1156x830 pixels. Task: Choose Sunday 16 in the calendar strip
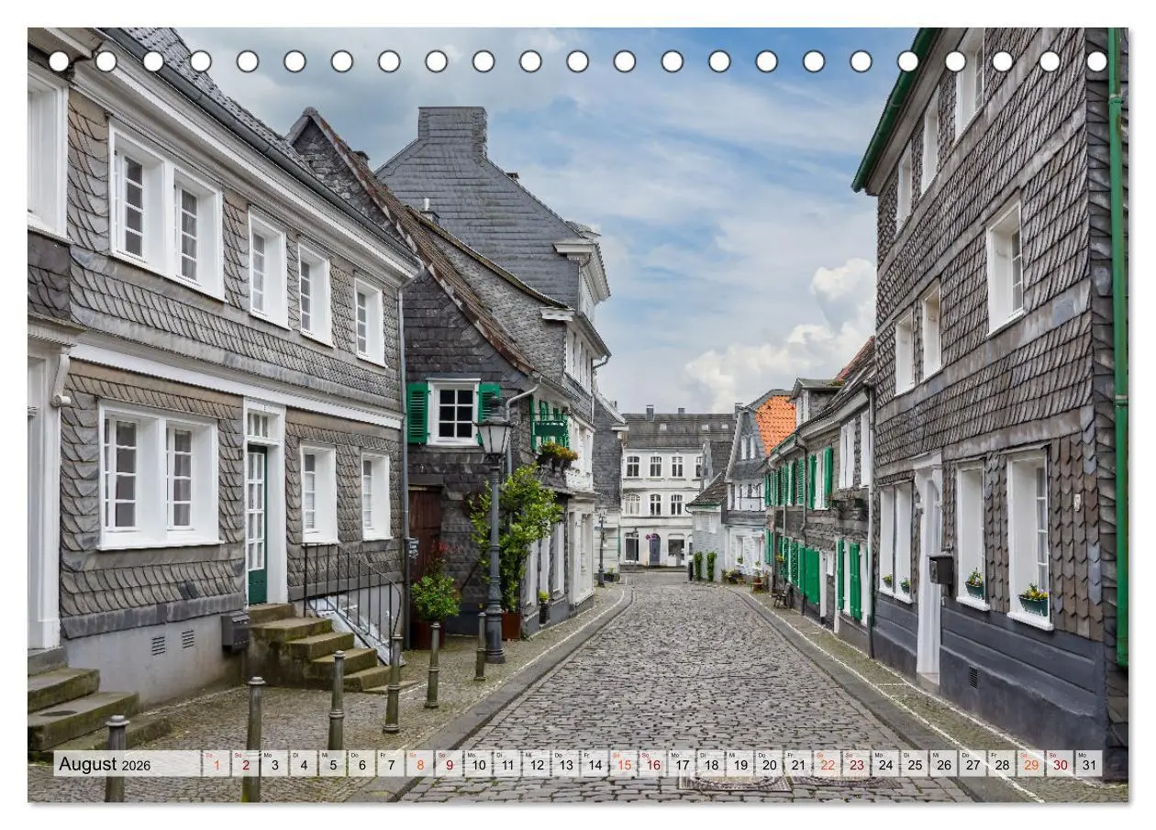tap(653, 764)
